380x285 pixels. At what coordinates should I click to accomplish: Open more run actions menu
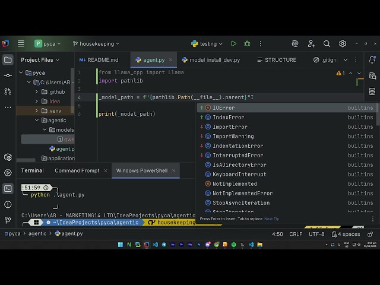(x=261, y=43)
